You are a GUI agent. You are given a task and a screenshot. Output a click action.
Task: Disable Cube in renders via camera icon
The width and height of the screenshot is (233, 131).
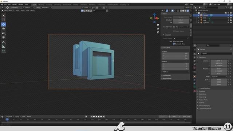(231, 18)
